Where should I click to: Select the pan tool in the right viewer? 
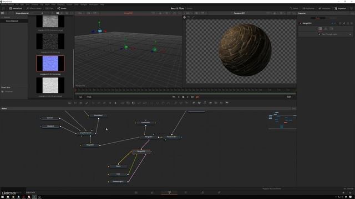click(x=184, y=17)
